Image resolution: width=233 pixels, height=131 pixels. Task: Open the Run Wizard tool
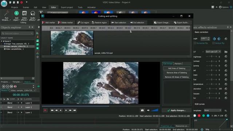(x=6, y=16)
